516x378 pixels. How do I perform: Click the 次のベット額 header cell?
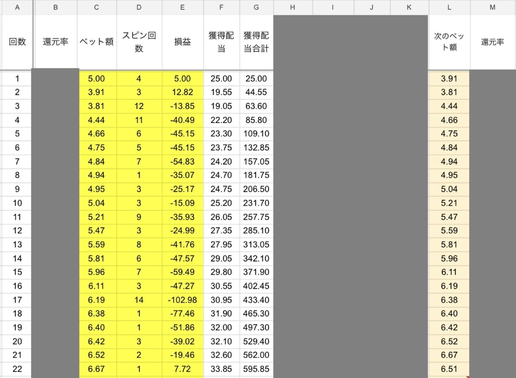click(x=449, y=42)
